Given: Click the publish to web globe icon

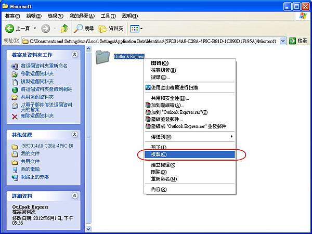Looking at the screenshot, I should click(15, 90).
